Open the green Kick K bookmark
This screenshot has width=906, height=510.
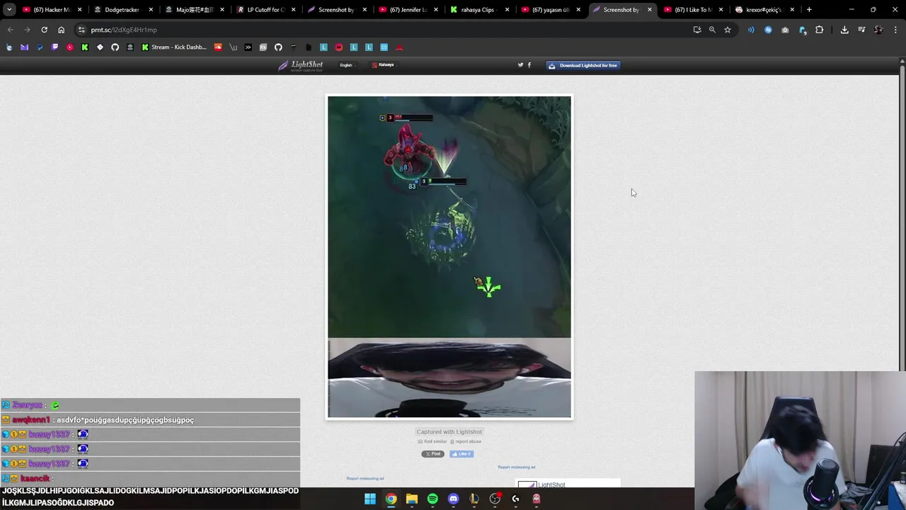pos(85,47)
